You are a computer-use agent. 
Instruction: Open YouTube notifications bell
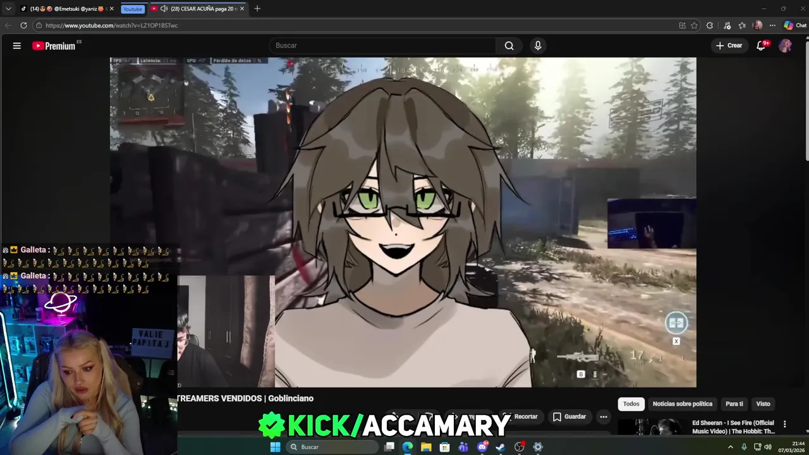[762, 45]
